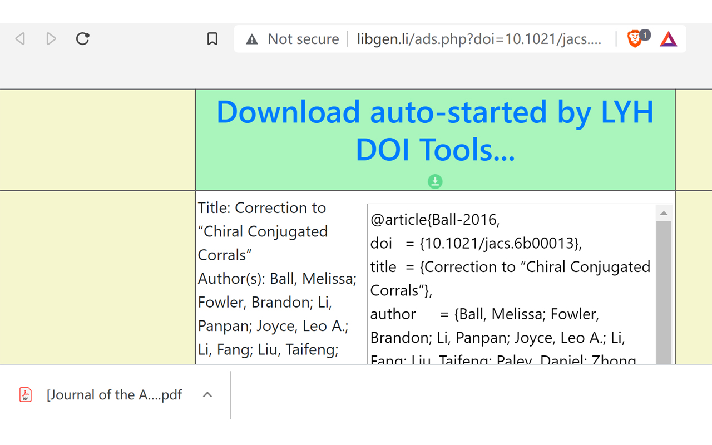712x445 pixels.
Task: Expand options for the downloaded PDF with the chevron
Action: tap(207, 395)
